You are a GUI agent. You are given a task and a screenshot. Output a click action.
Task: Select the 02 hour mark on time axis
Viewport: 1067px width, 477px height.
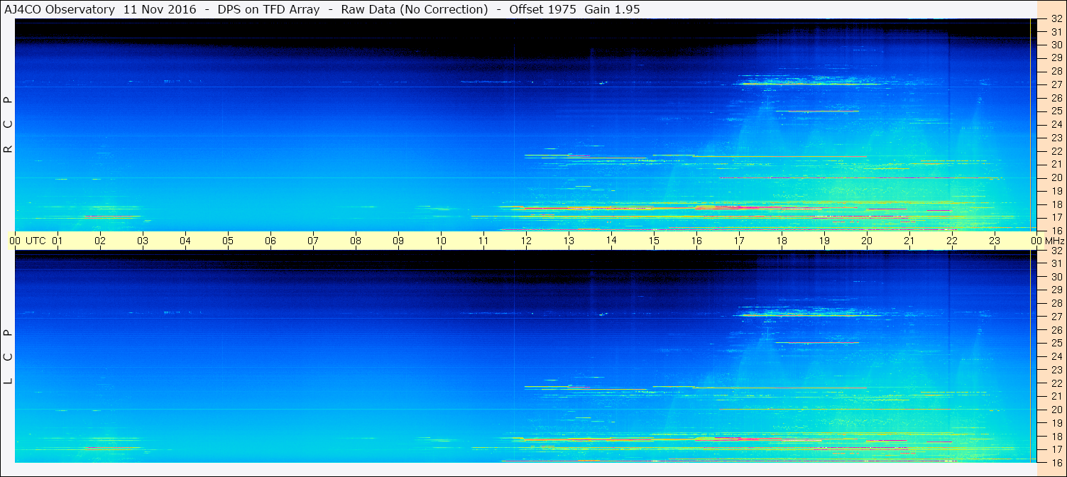click(100, 241)
